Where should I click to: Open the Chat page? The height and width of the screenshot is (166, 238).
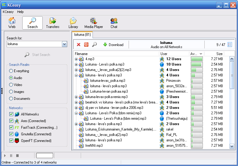point(114,23)
